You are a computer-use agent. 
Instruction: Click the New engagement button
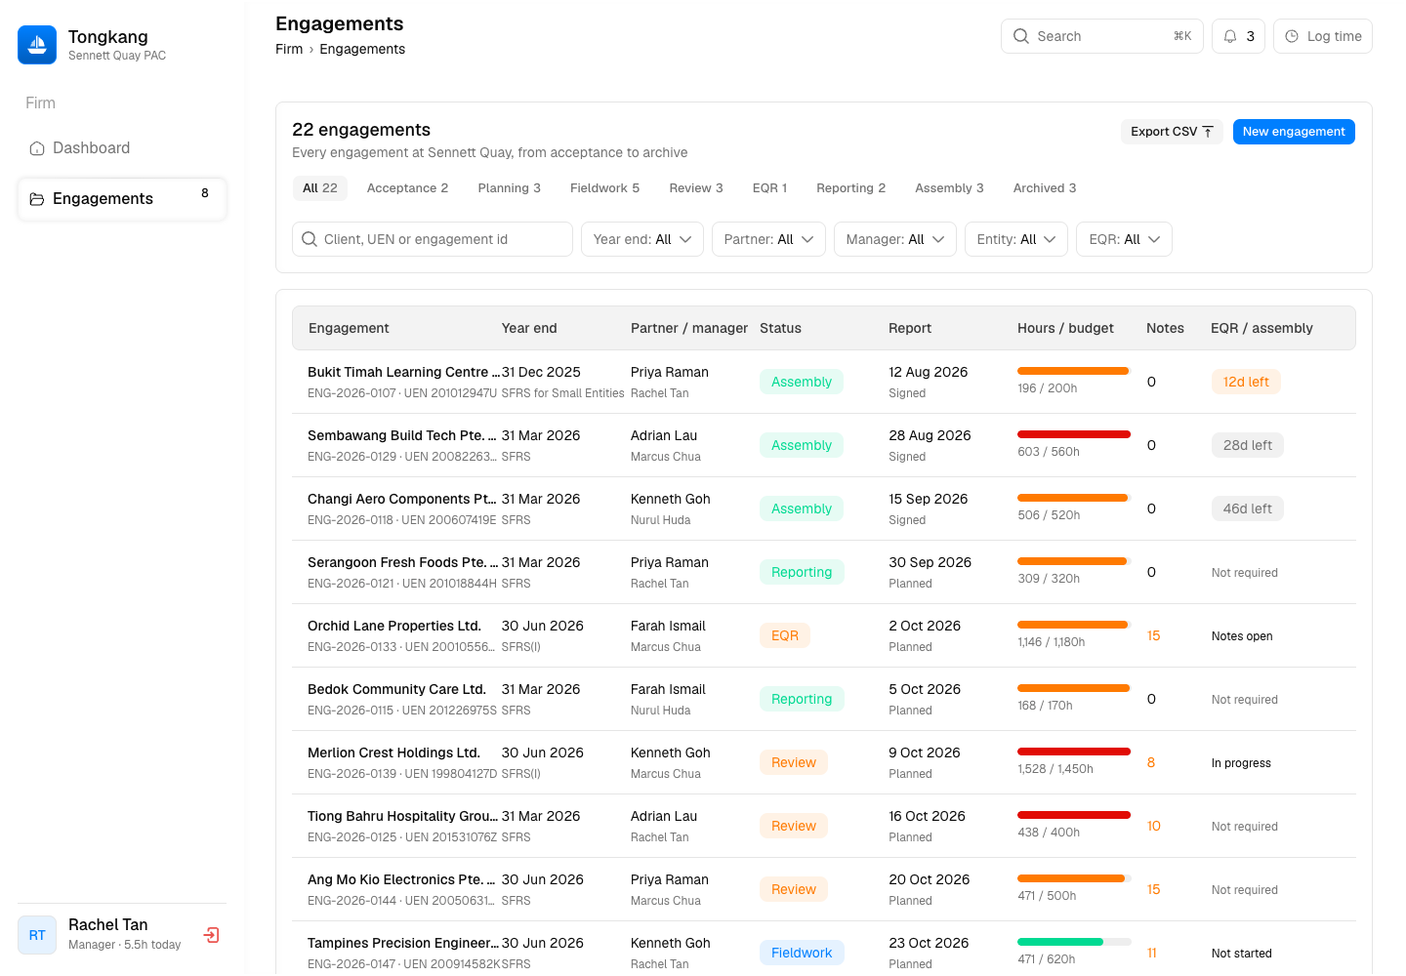[x=1294, y=132]
